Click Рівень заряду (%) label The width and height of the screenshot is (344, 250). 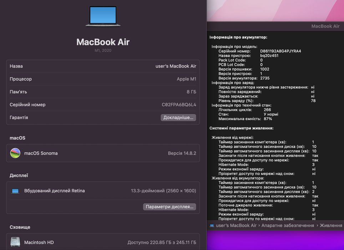coord(236,101)
